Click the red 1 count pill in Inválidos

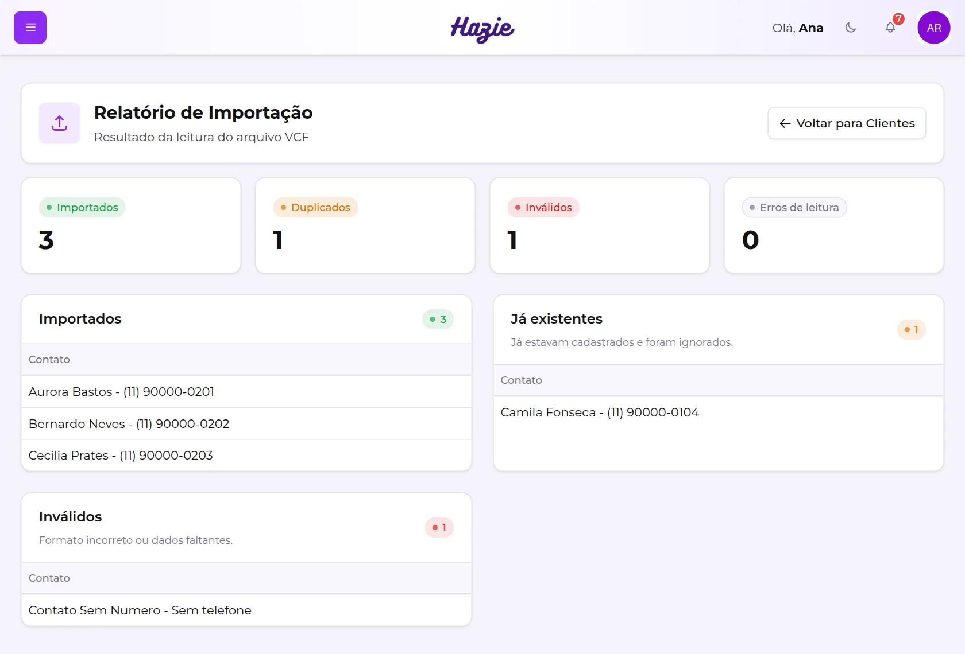pyautogui.click(x=439, y=527)
